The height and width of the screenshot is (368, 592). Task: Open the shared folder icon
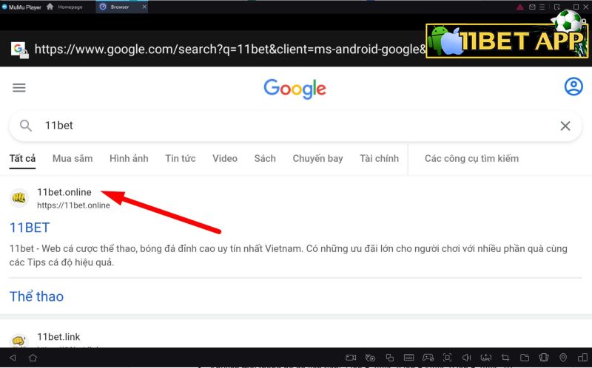525,358
